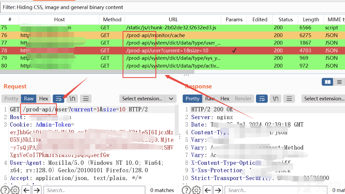Click length value 4703 in row 78
The height and width of the screenshot is (194, 345).
tap(305, 50)
